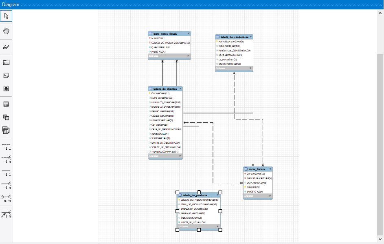The height and width of the screenshot is (244, 384).
Task: Select the place image tool
Action: point(6,89)
